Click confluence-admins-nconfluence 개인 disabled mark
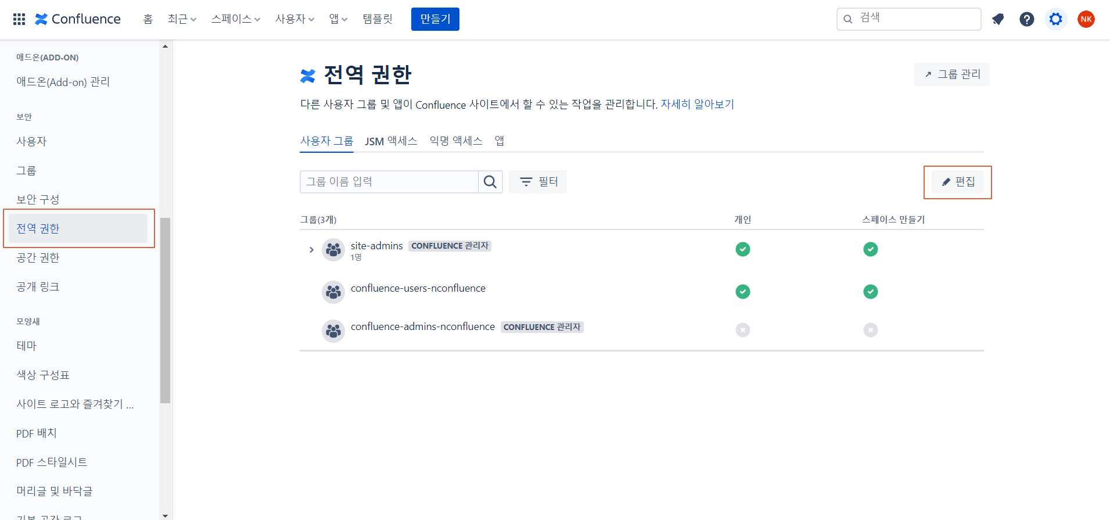 (743, 330)
